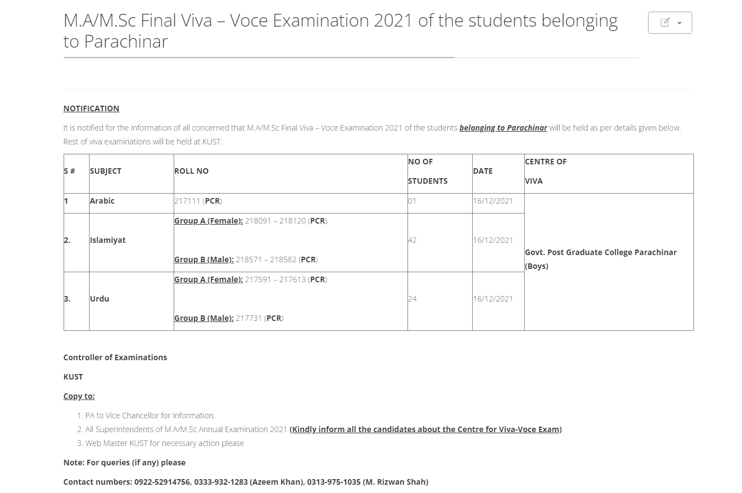Click the underlined NOTIFICATION heading

[x=91, y=108]
